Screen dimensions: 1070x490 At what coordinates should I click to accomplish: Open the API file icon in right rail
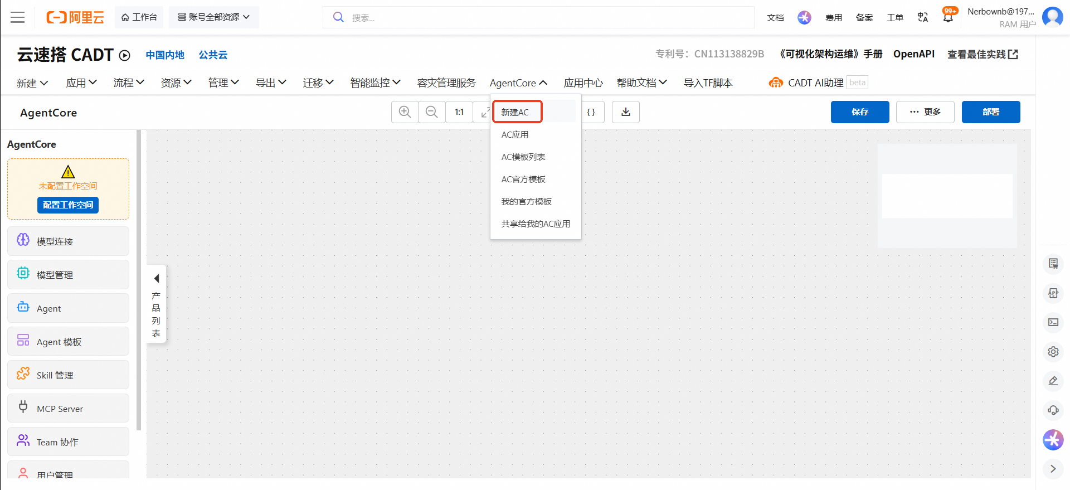tap(1053, 293)
